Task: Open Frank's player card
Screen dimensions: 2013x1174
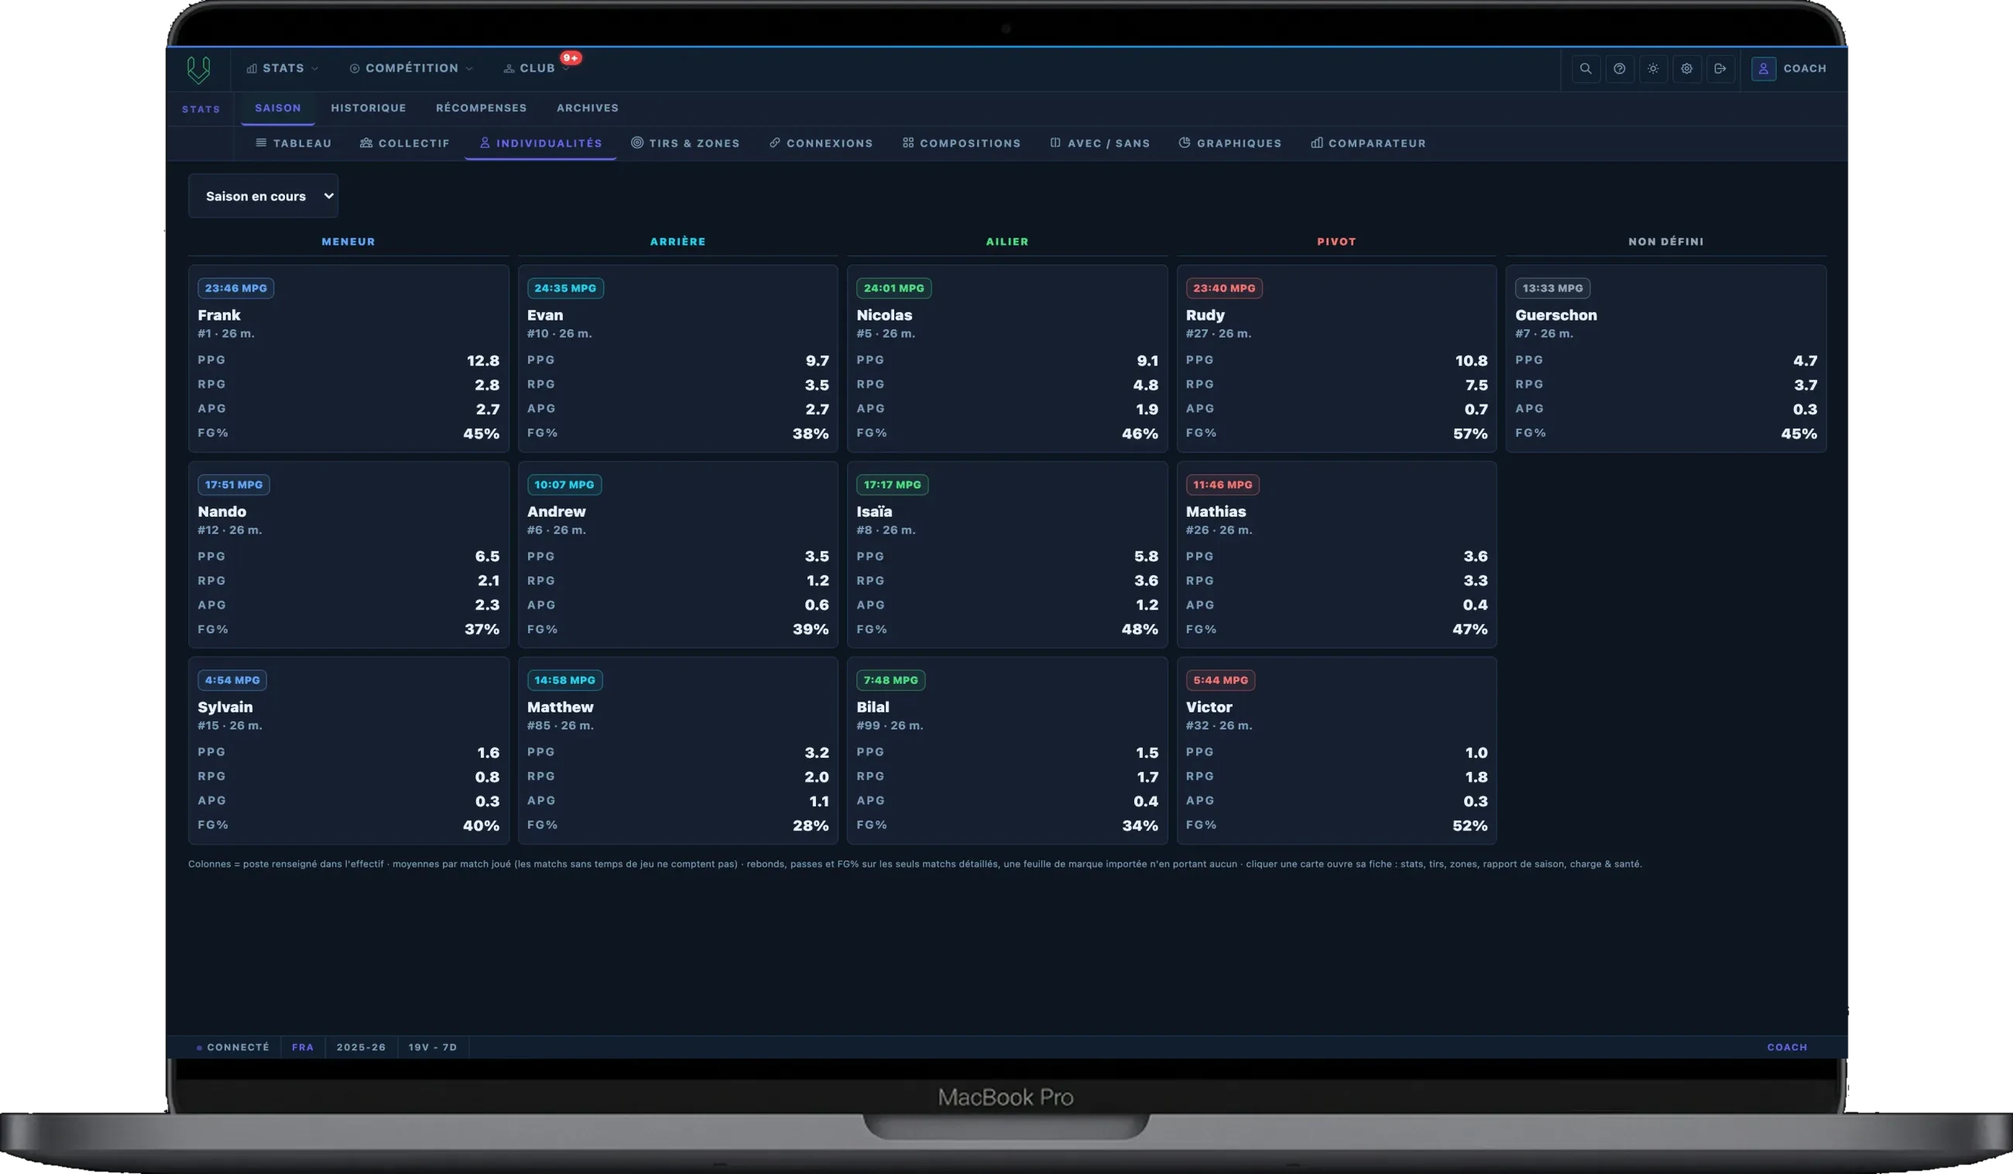Action: 348,359
